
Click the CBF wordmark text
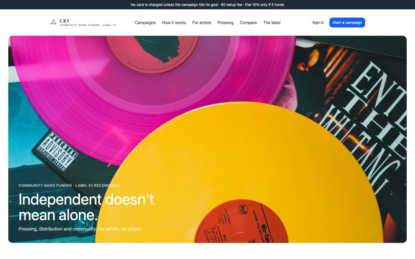click(x=65, y=21)
